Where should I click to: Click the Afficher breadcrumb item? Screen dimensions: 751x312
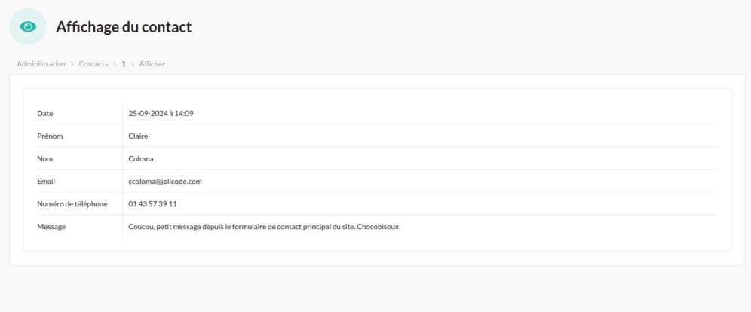(x=152, y=64)
